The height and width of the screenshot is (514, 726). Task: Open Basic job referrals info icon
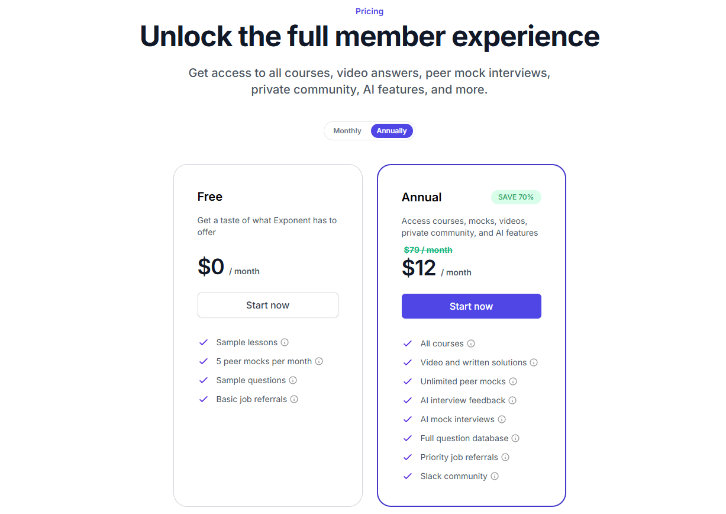[294, 399]
